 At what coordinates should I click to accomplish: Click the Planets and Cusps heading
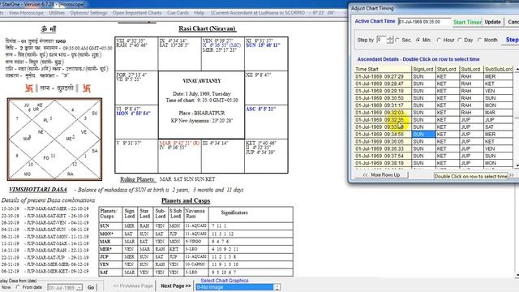point(186,200)
